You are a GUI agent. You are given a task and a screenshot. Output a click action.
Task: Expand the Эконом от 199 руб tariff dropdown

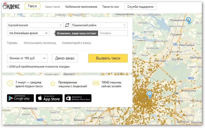pos(27,58)
